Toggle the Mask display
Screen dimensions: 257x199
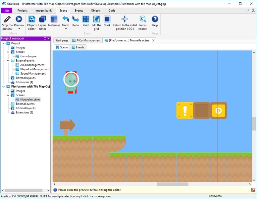[x=107, y=19]
